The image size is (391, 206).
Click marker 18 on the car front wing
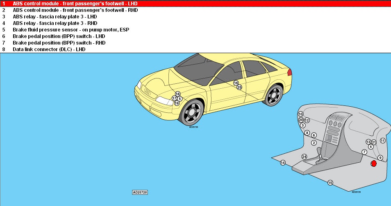[x=177, y=94]
